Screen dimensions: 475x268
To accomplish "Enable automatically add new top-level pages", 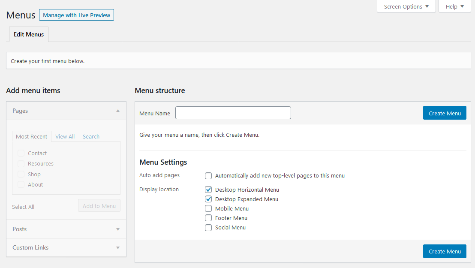I will pos(208,175).
